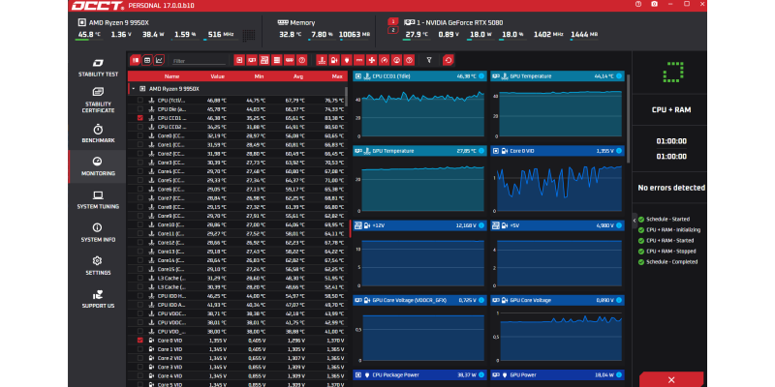Click the sensor table vertical scrollbar
Screen dimensions: 775x387
click(346, 96)
